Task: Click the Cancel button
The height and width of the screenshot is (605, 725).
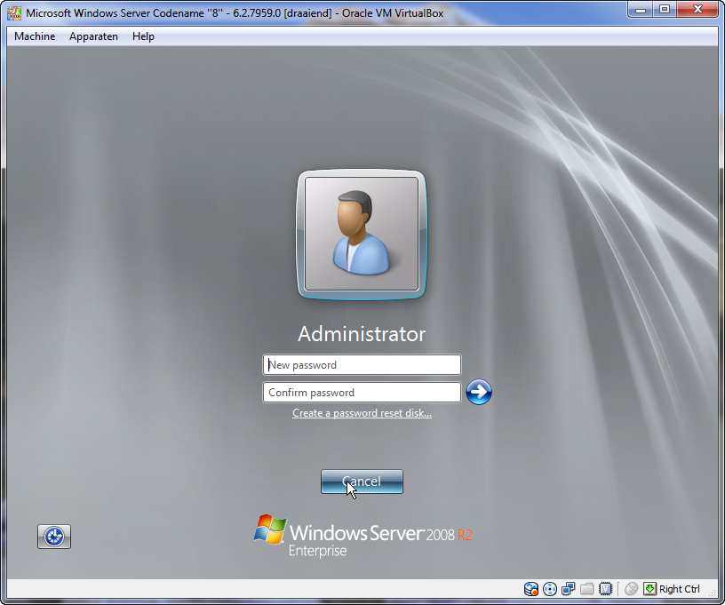Action: (x=362, y=482)
